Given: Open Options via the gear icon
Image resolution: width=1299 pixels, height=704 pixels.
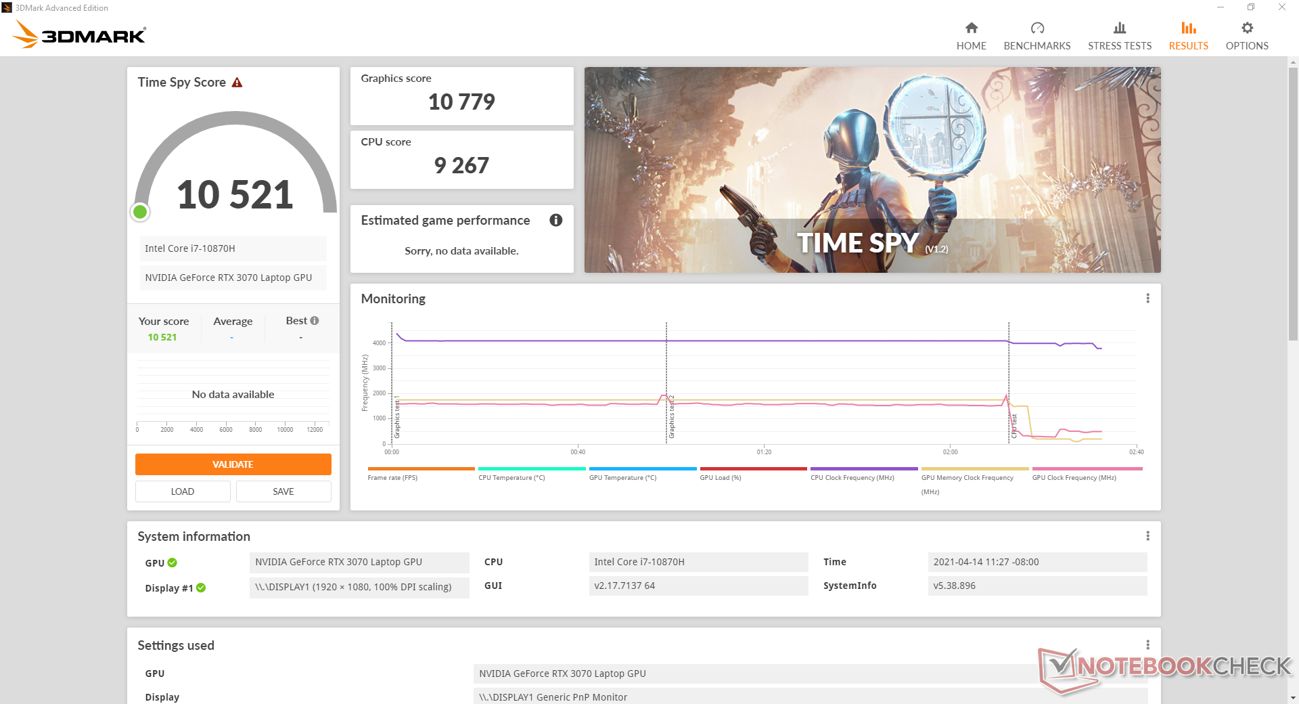Looking at the screenshot, I should pyautogui.click(x=1246, y=28).
